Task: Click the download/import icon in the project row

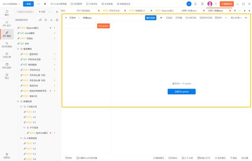Action: [51, 20]
